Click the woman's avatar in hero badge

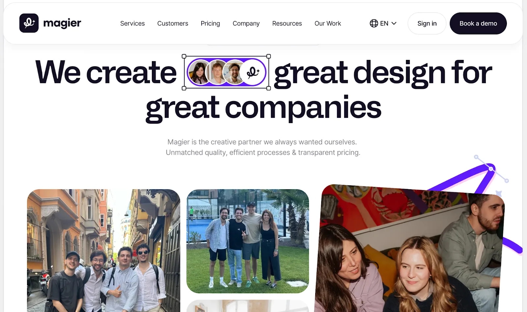(x=199, y=72)
